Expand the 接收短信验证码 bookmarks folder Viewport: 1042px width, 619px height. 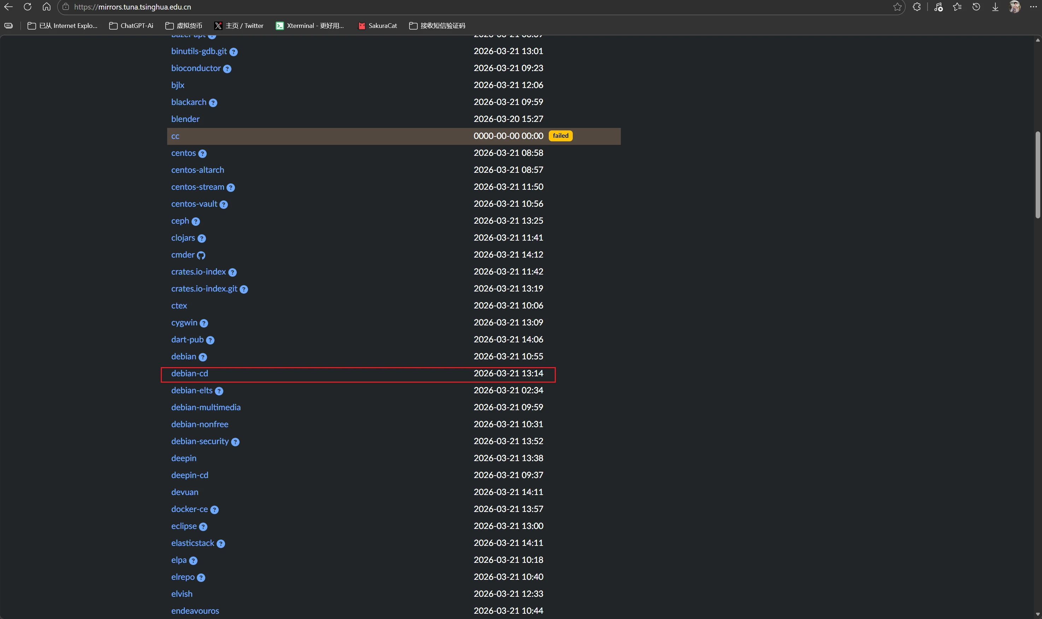click(x=437, y=26)
